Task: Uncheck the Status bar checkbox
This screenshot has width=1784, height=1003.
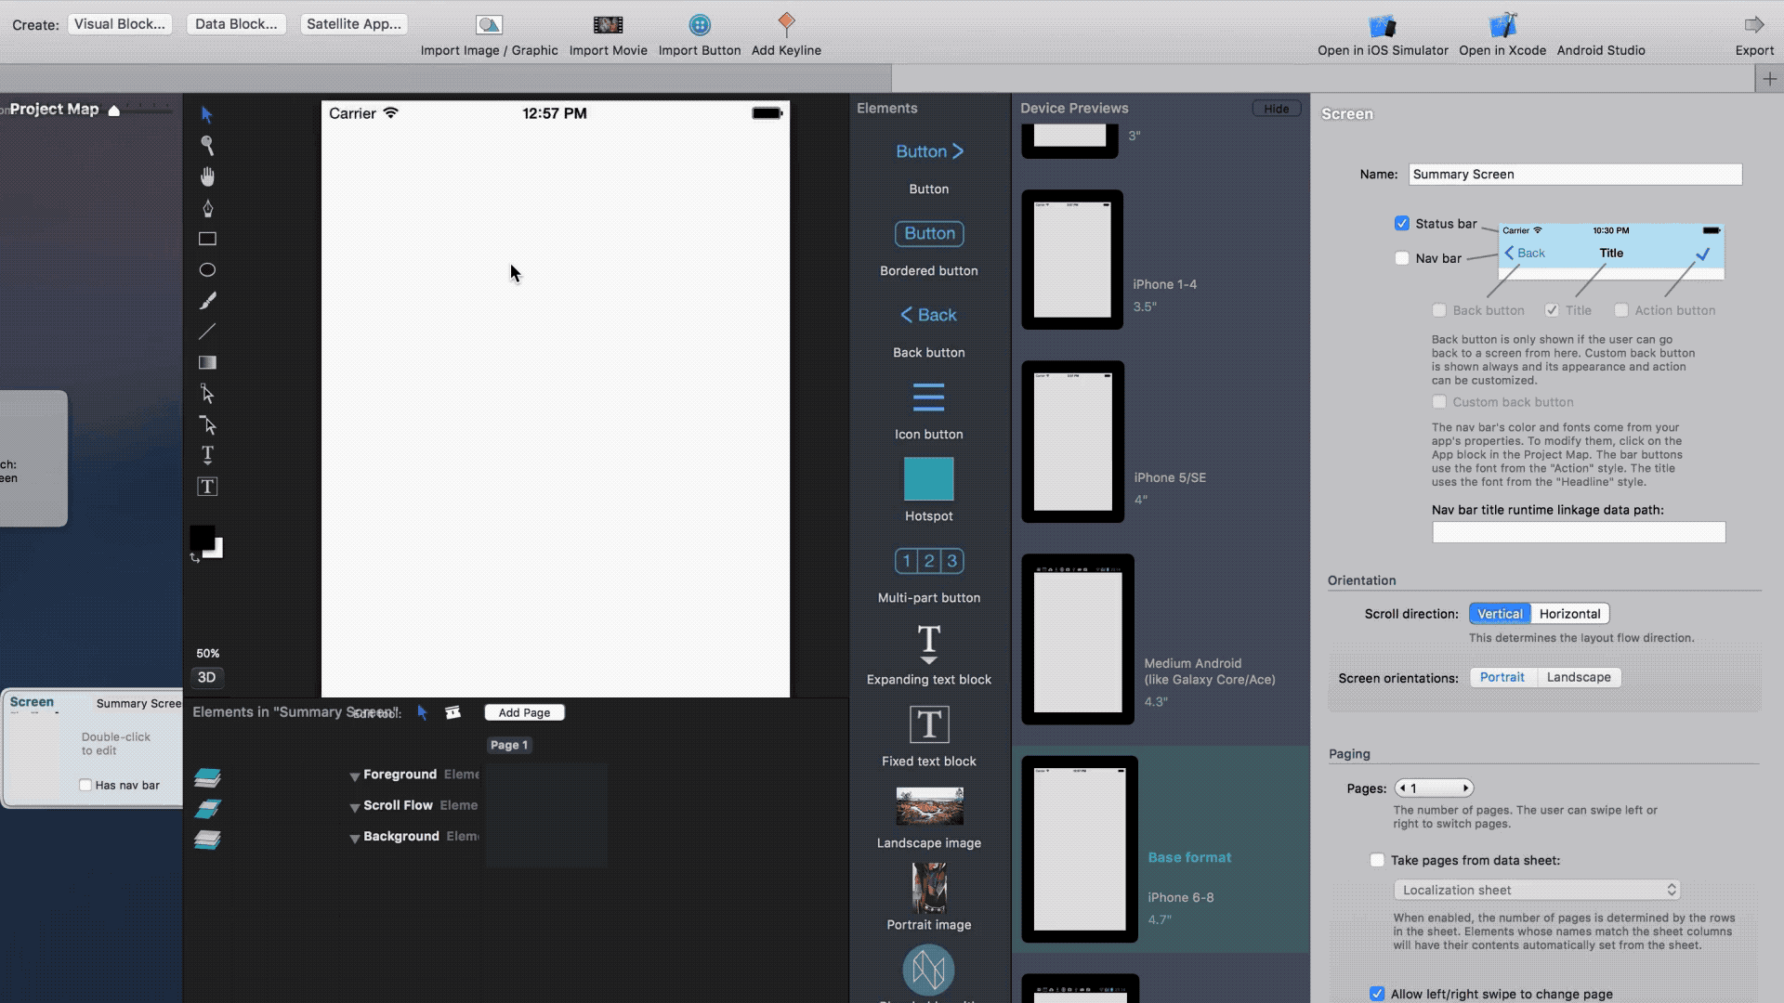Action: (1401, 223)
